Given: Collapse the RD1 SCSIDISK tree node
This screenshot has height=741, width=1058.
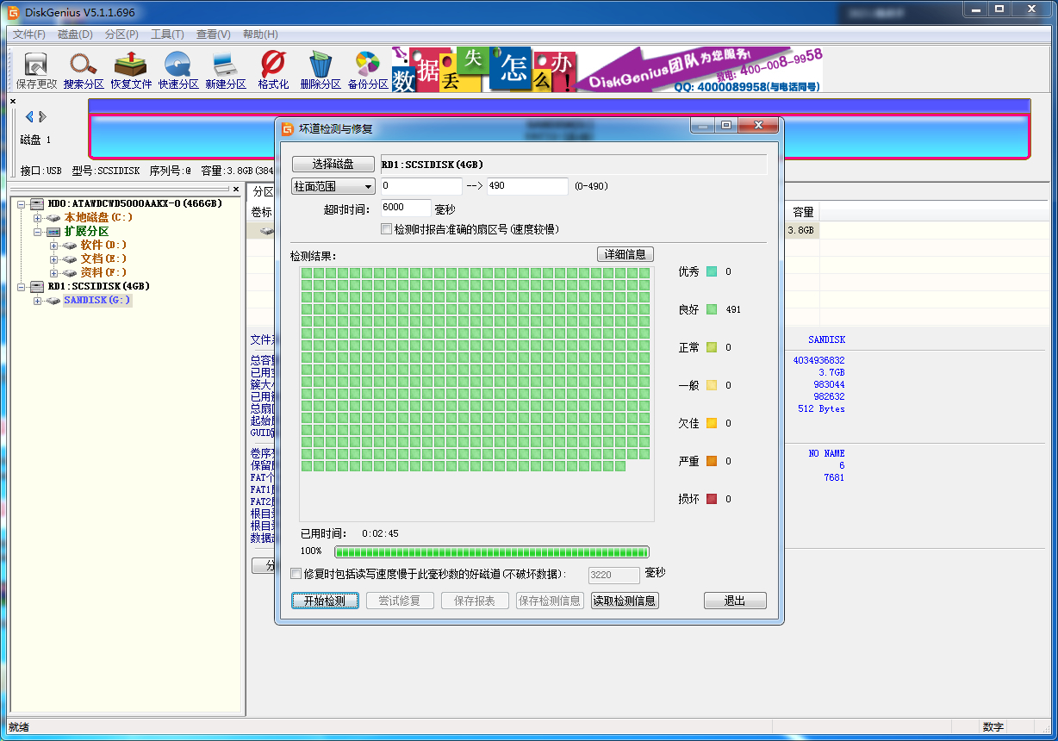Looking at the screenshot, I should pos(21,286).
